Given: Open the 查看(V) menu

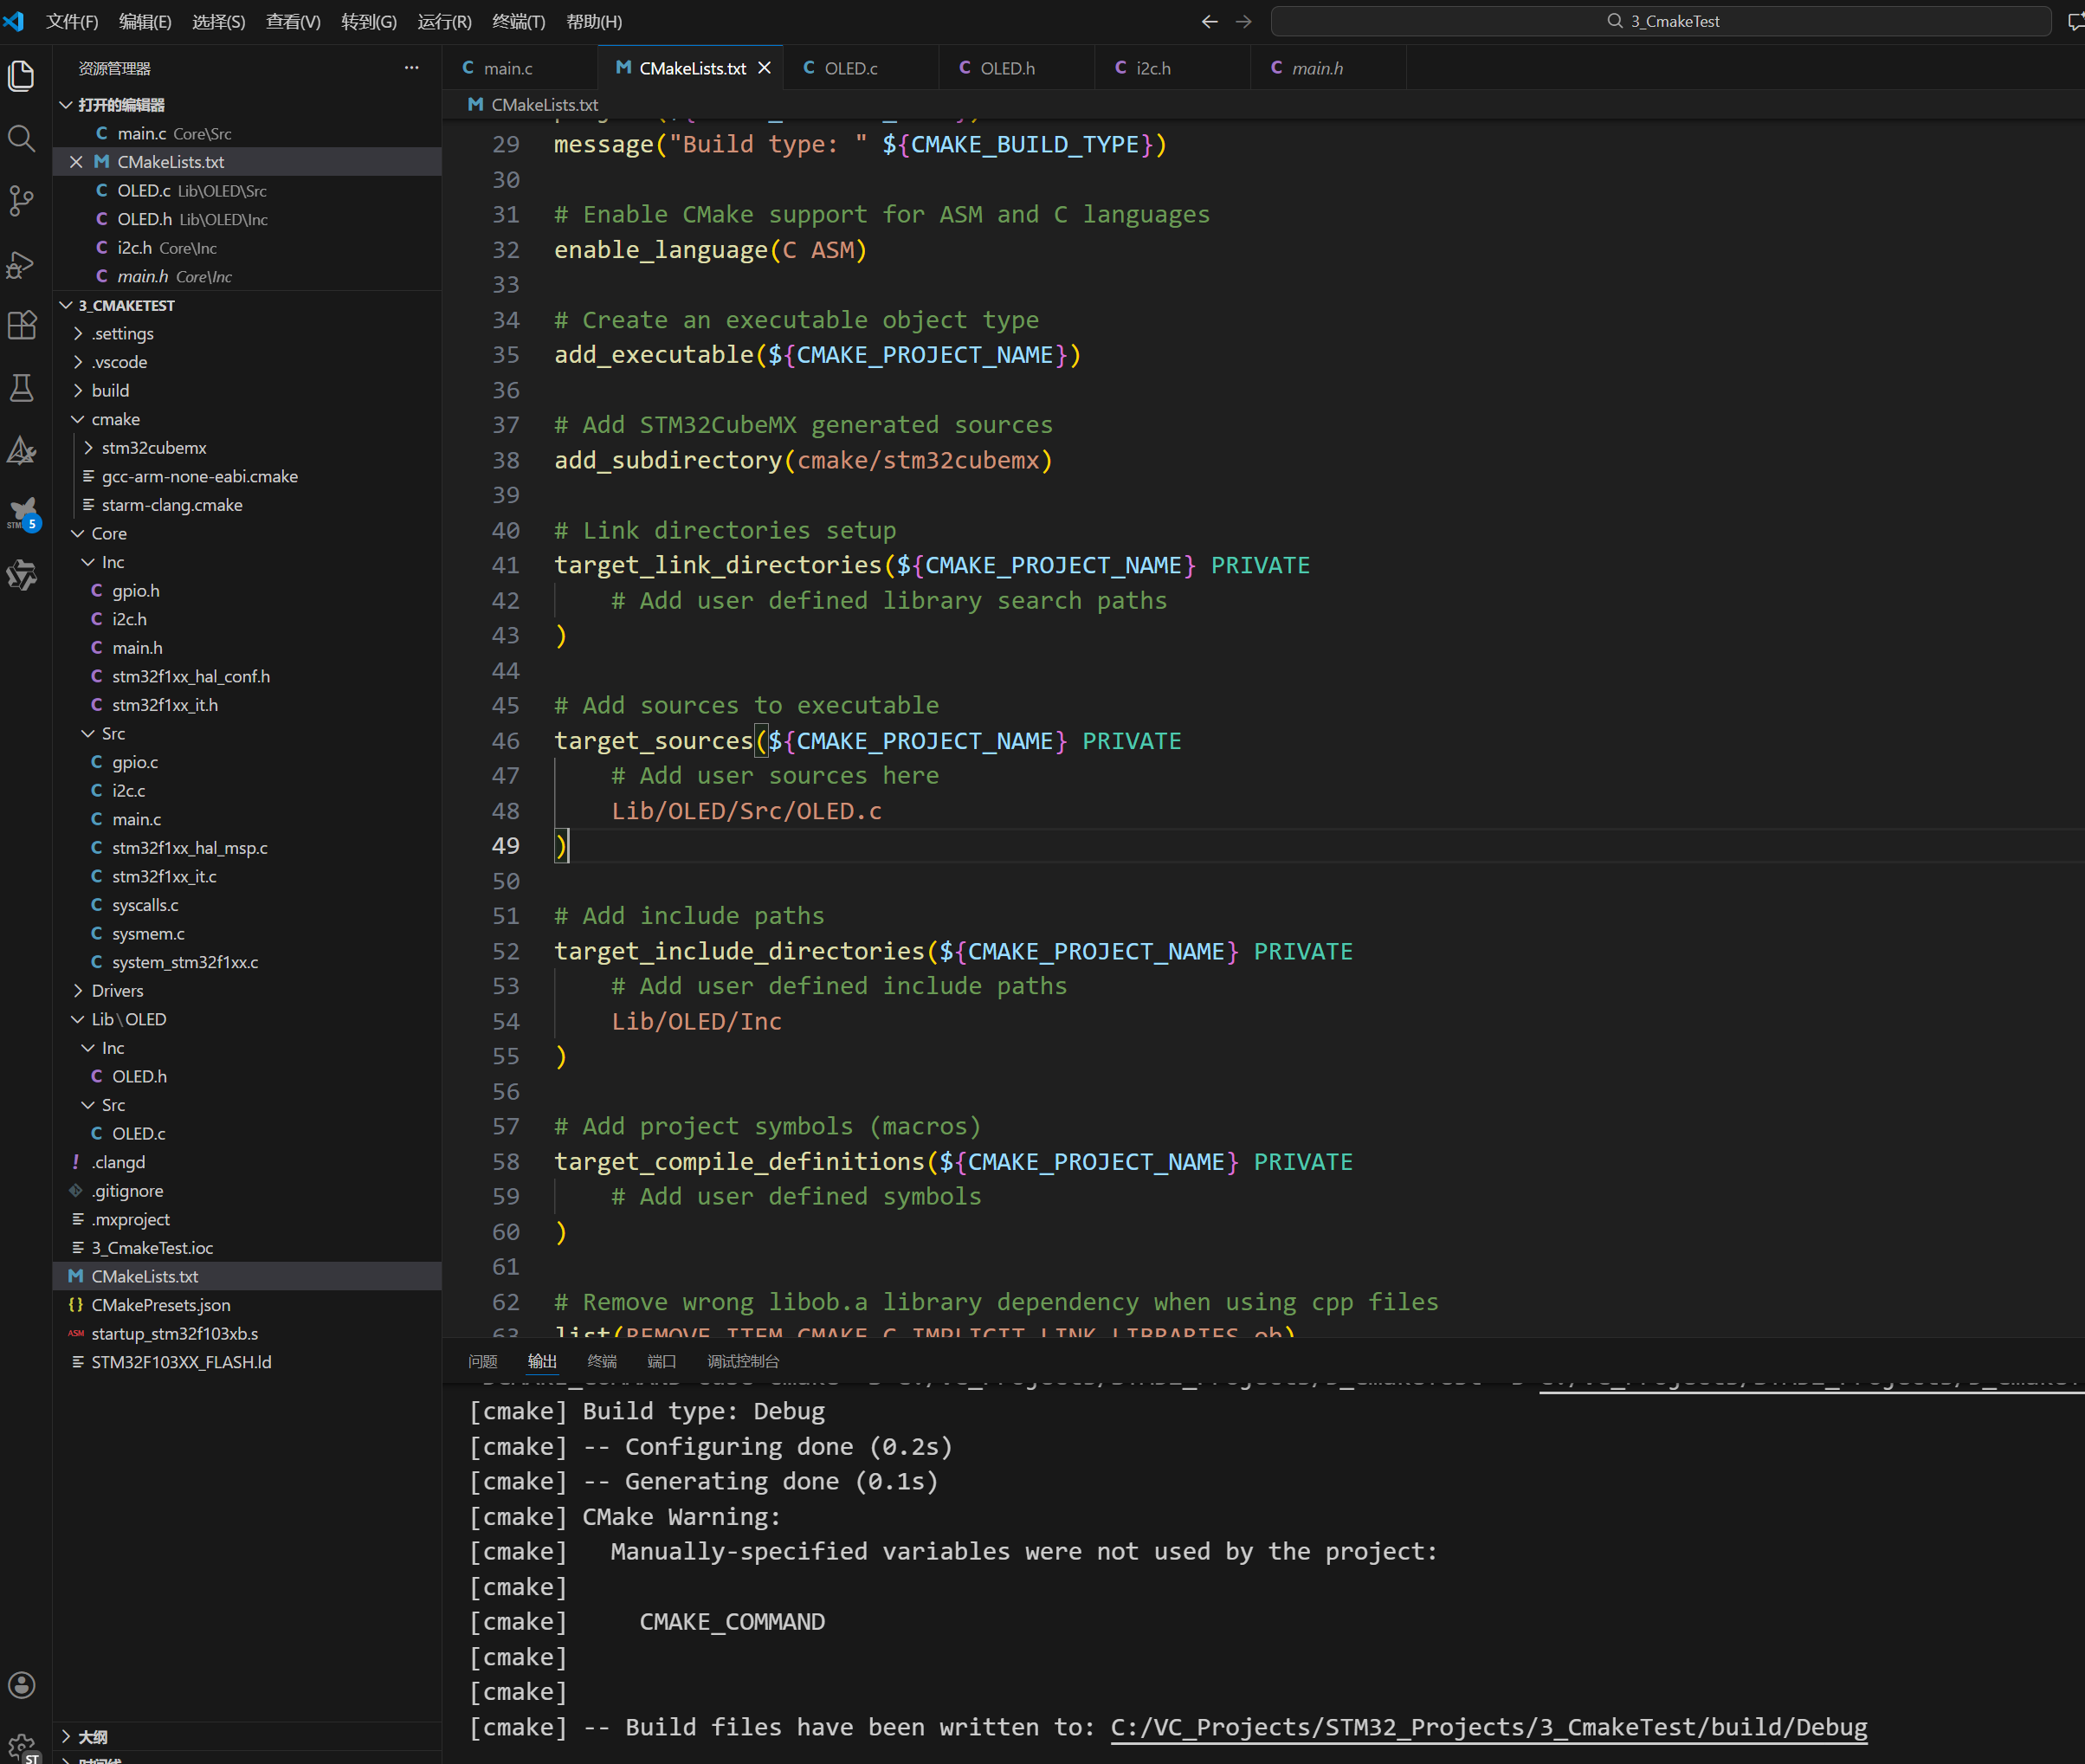Looking at the screenshot, I should coord(293,21).
